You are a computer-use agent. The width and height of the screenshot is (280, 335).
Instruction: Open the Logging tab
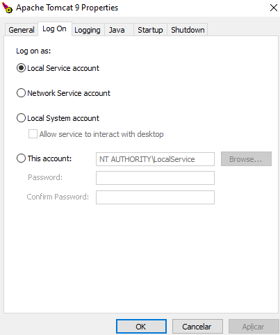[x=88, y=30]
